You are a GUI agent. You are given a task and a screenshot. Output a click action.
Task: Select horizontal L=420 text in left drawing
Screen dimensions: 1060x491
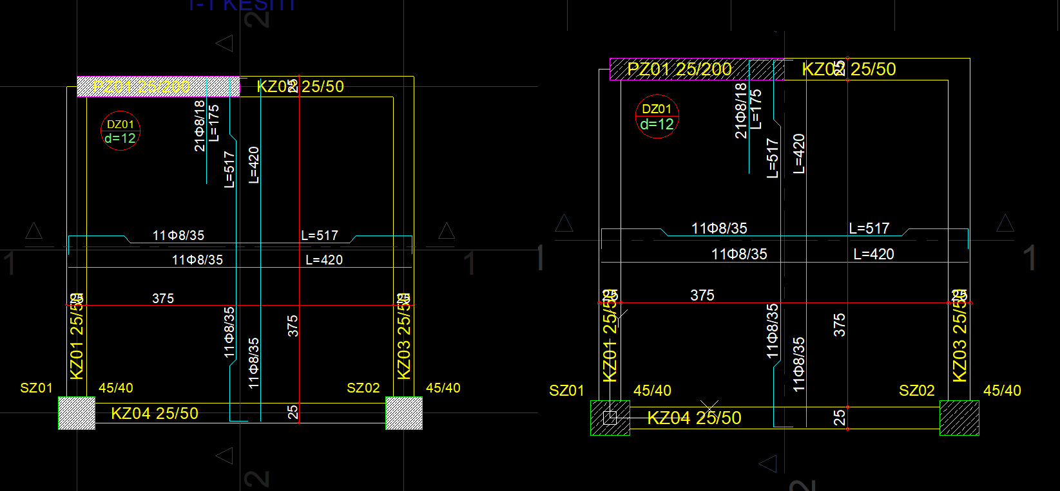point(324,260)
